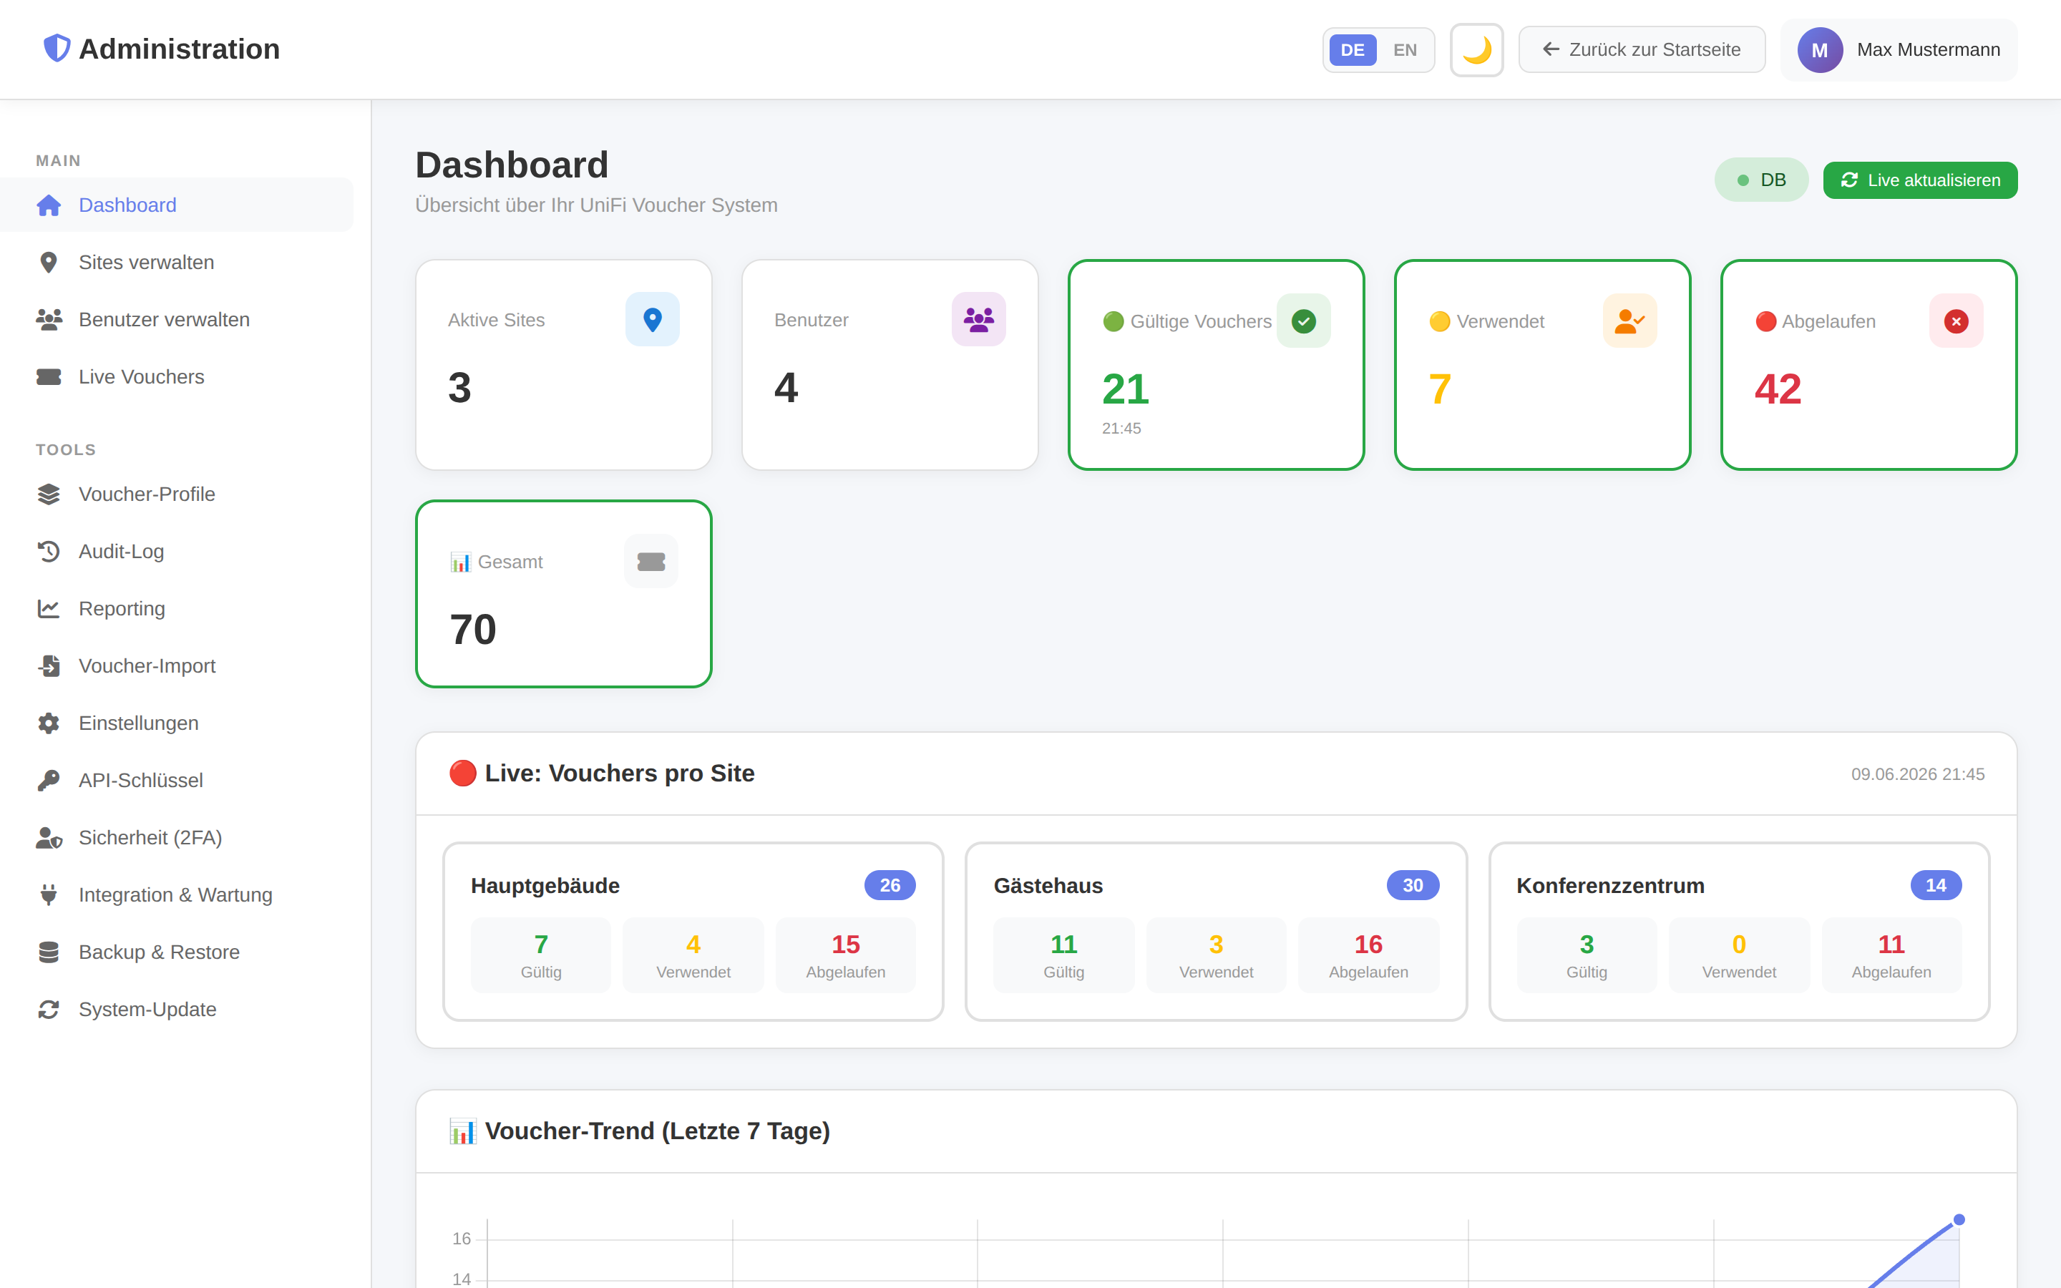Click the Hauptgebäude total badge 26

click(890, 885)
